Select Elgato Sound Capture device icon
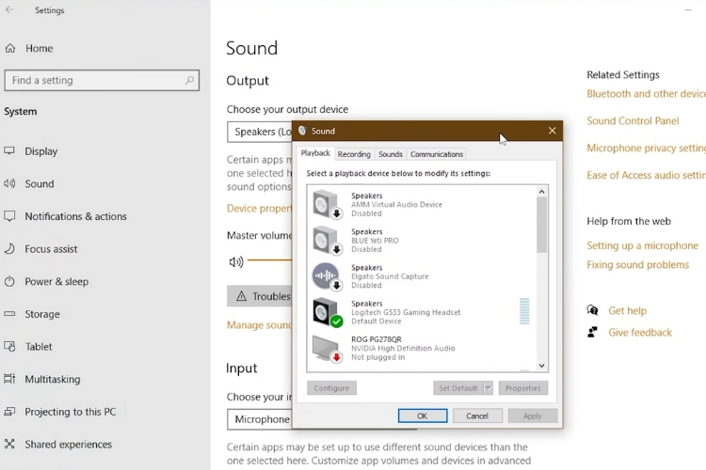706x470 pixels. pos(327,276)
